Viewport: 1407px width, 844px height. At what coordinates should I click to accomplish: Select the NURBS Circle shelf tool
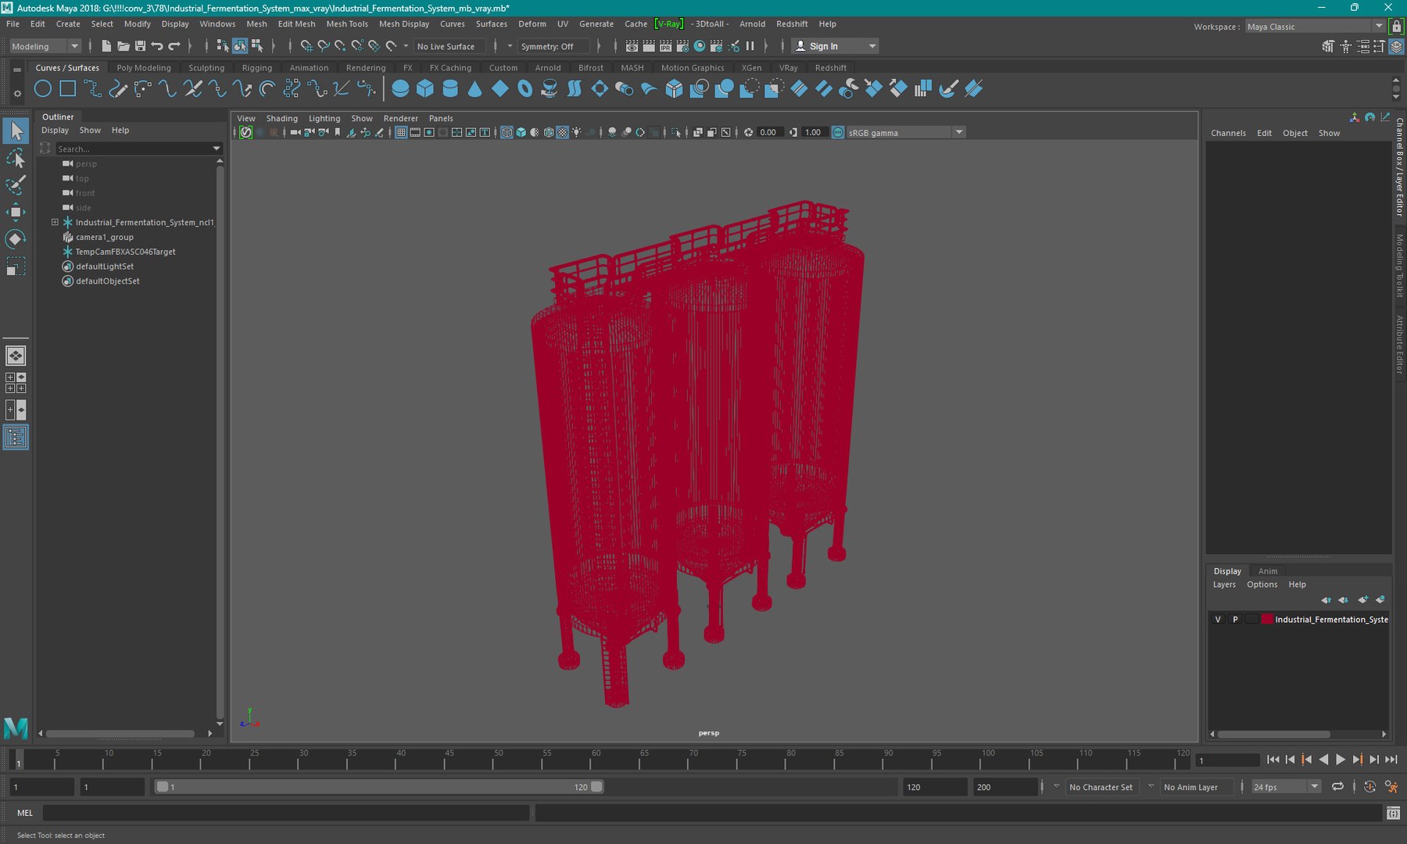pos(43,89)
